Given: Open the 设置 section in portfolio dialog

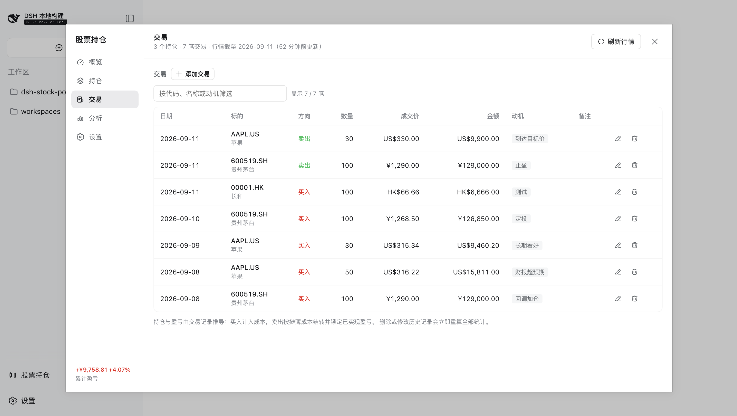Looking at the screenshot, I should coord(105,137).
